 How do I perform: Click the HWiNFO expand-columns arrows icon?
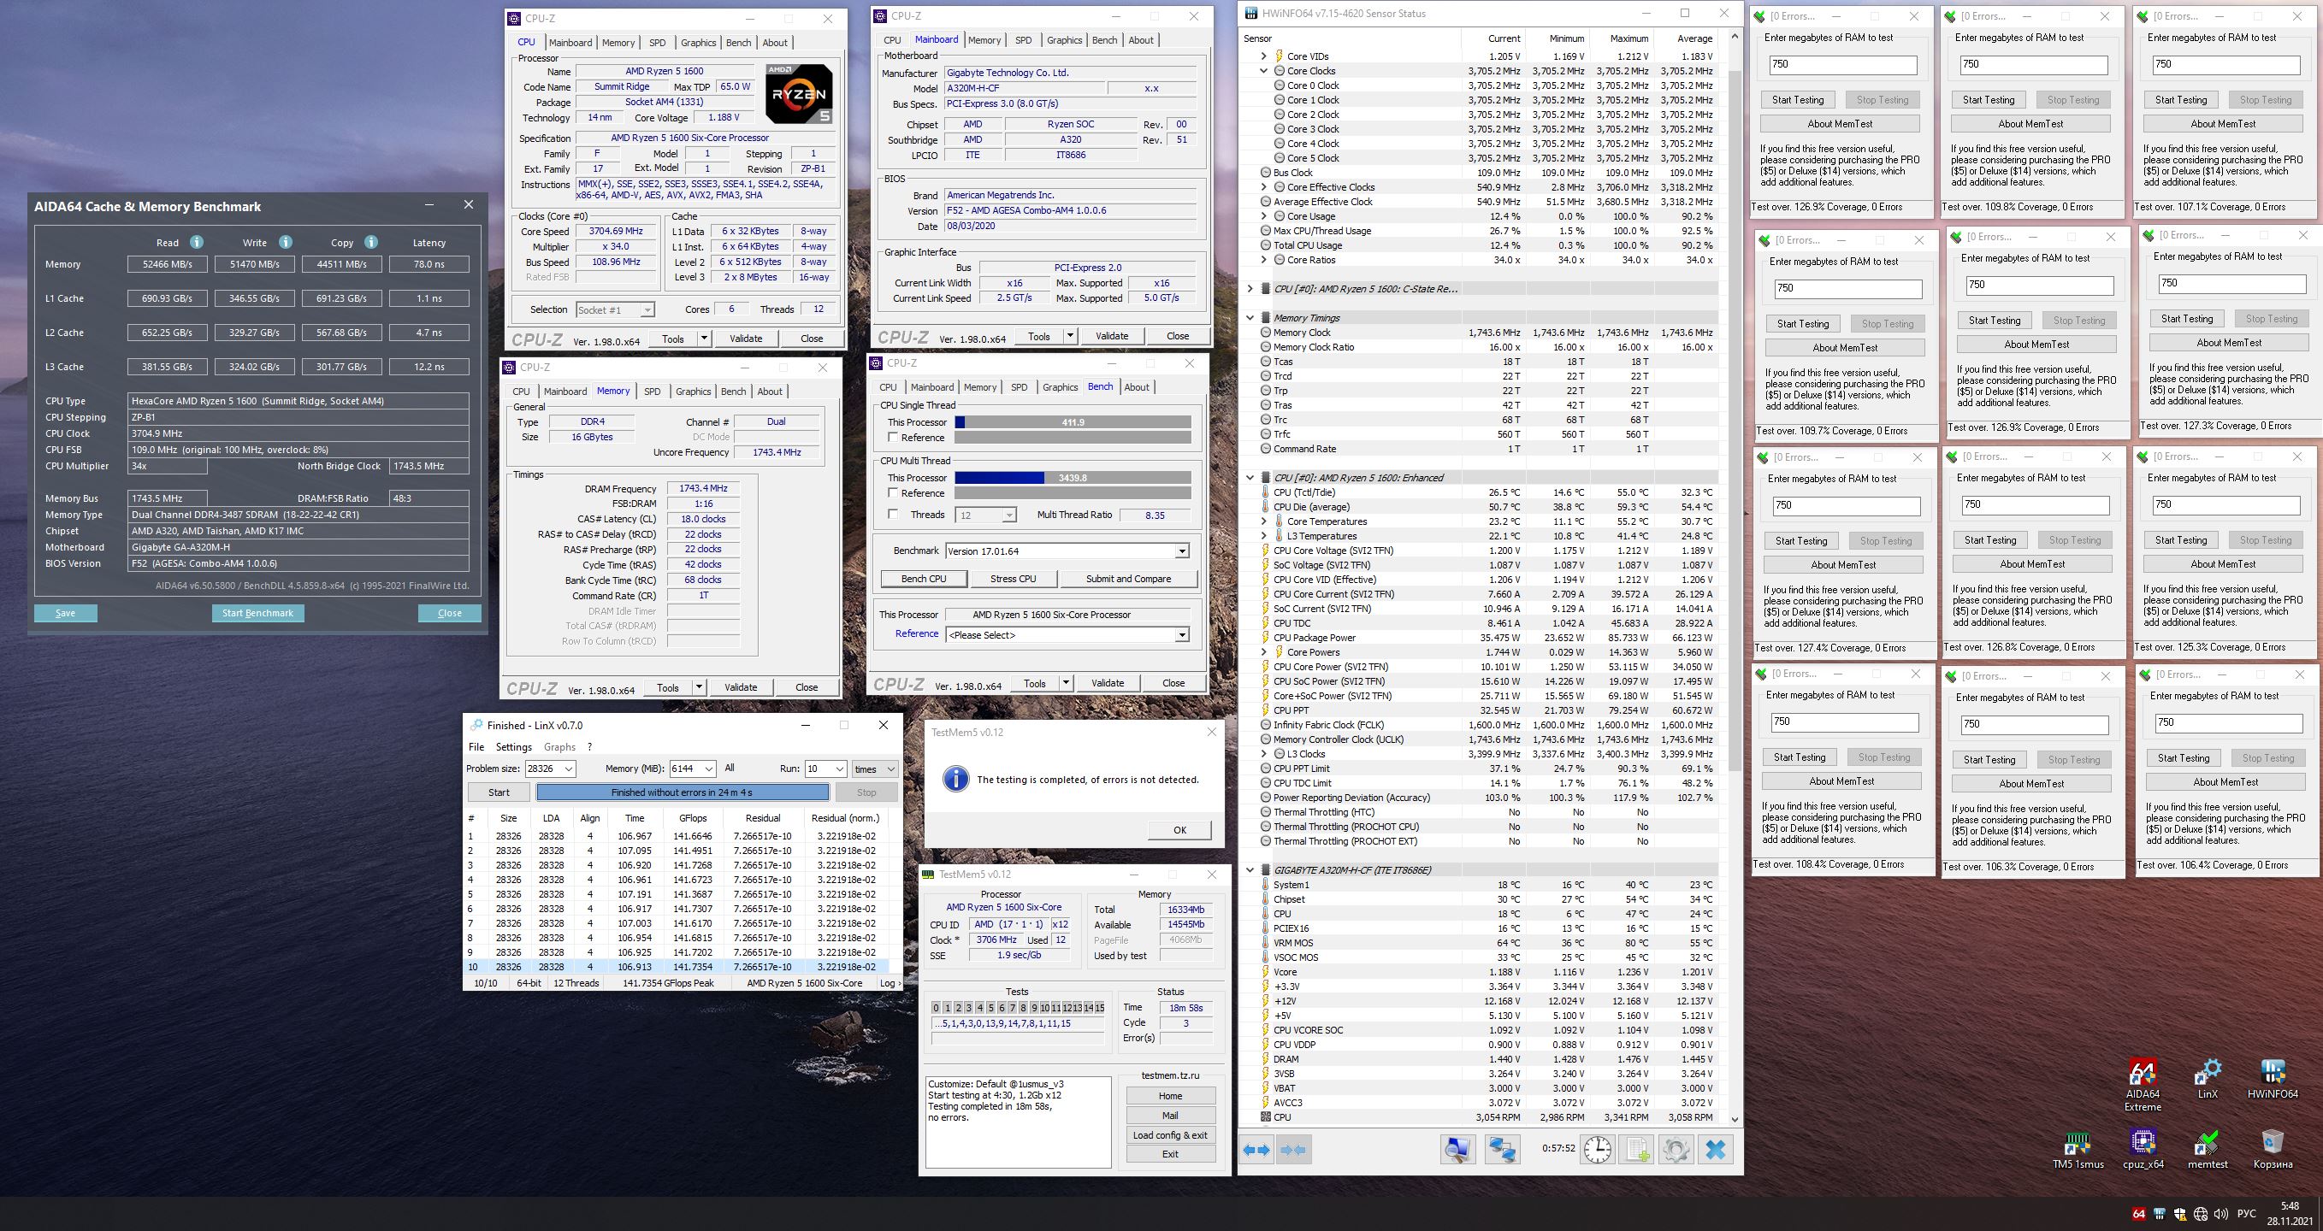click(1256, 1150)
